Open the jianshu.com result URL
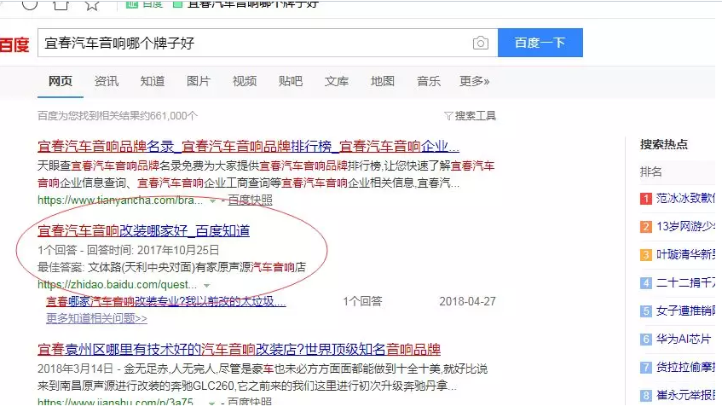 [115, 402]
